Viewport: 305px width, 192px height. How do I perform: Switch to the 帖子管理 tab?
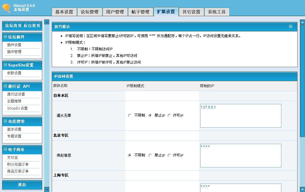140,12
